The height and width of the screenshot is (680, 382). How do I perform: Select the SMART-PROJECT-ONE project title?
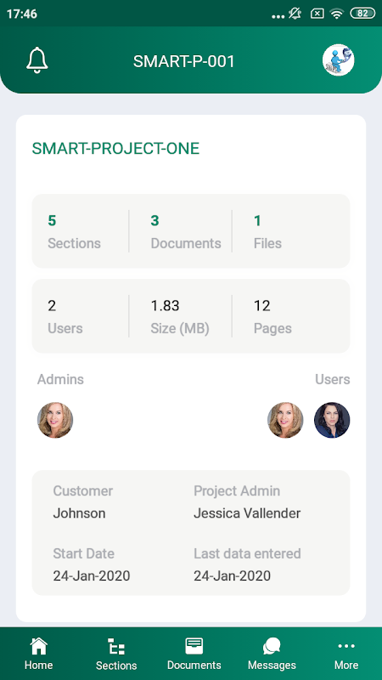pyautogui.click(x=115, y=149)
